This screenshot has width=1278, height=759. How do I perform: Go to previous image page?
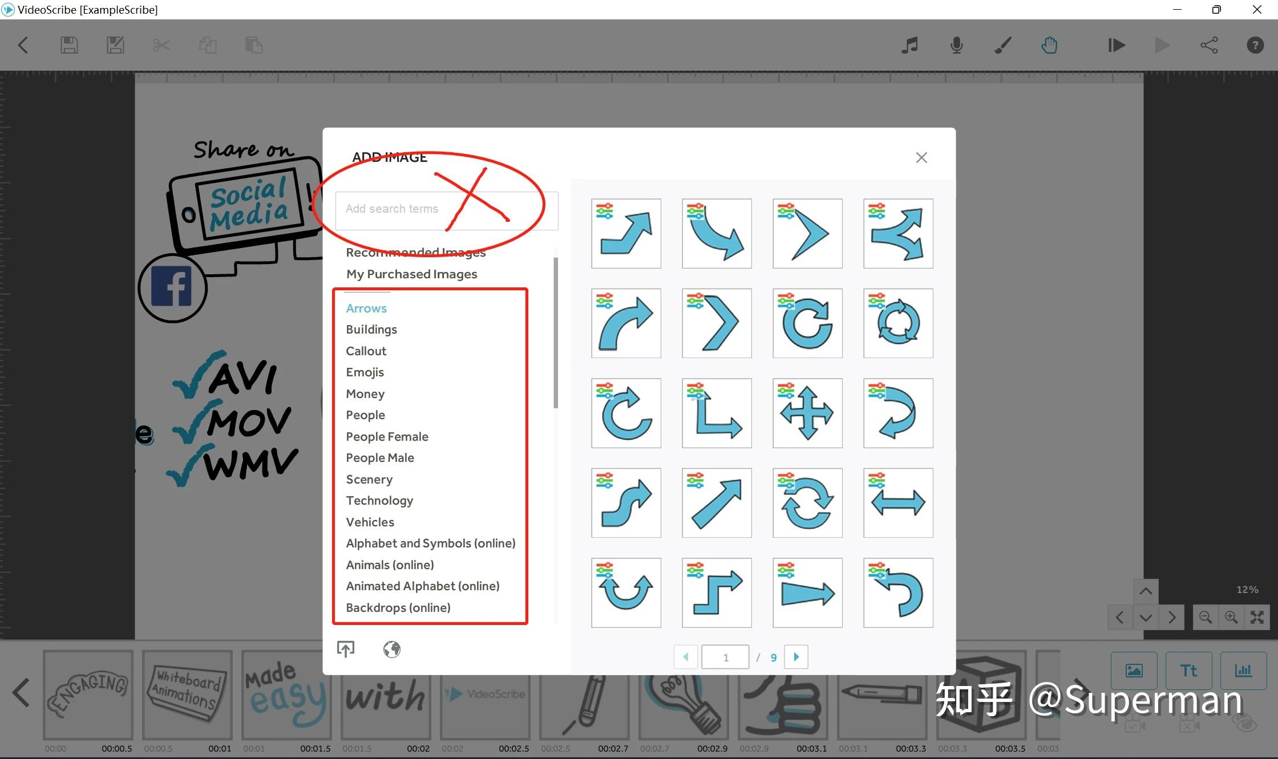tap(686, 657)
